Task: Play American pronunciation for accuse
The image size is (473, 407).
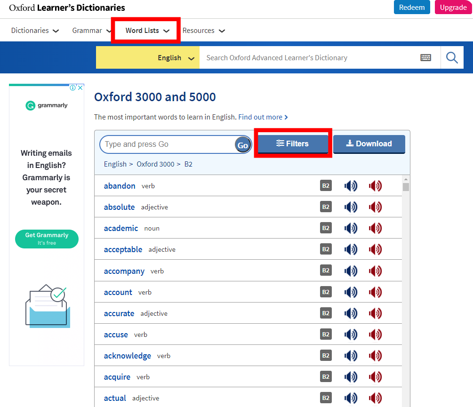Action: (x=375, y=335)
